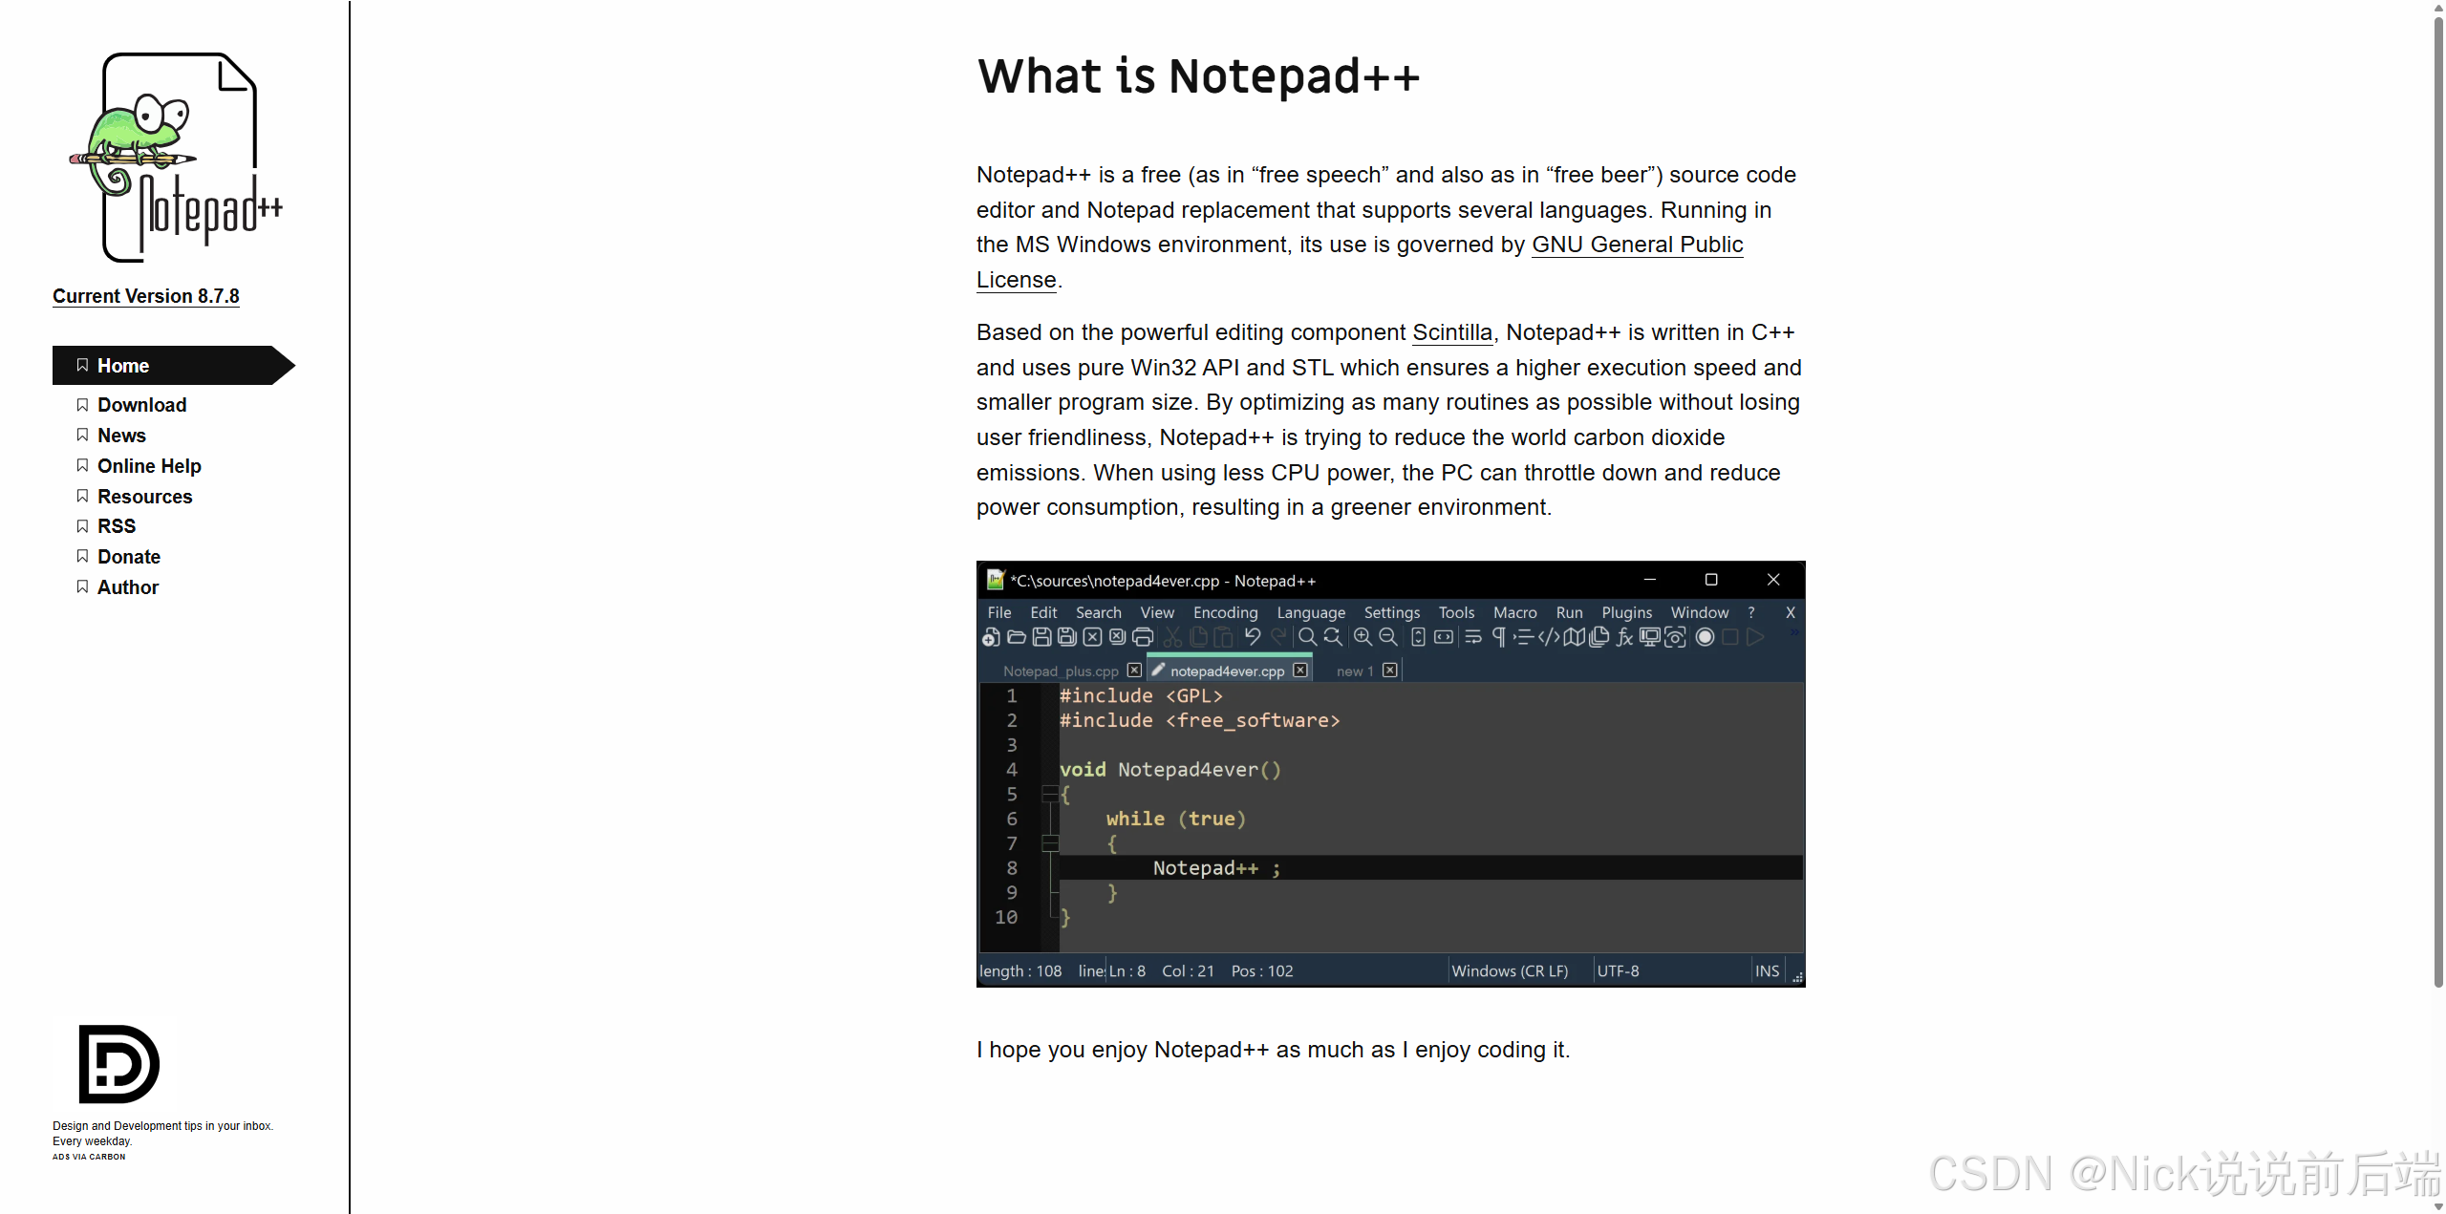The height and width of the screenshot is (1214, 2446).
Task: Click the Save All toolbar icon
Action: coord(1067,637)
